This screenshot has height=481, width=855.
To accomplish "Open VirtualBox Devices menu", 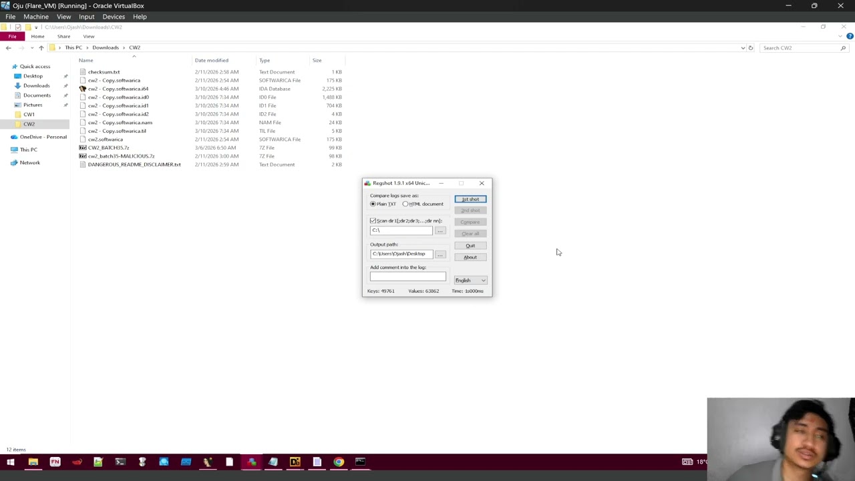I will click(x=114, y=17).
